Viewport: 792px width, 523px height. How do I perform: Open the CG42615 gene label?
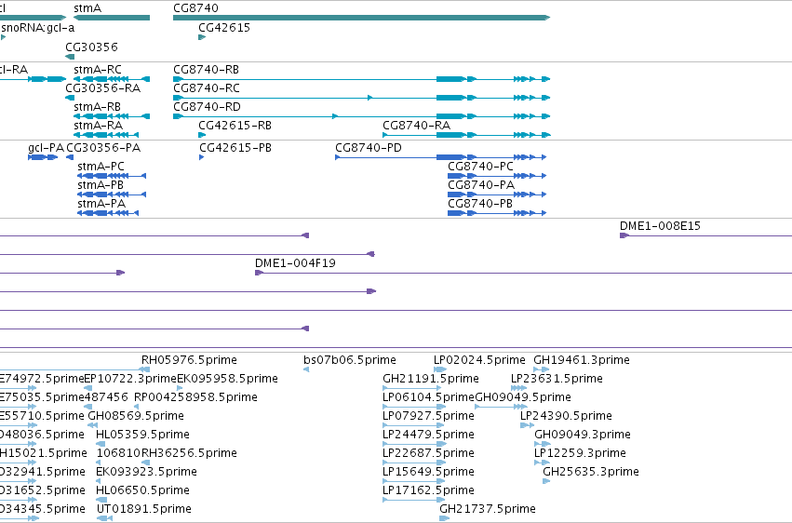point(224,28)
